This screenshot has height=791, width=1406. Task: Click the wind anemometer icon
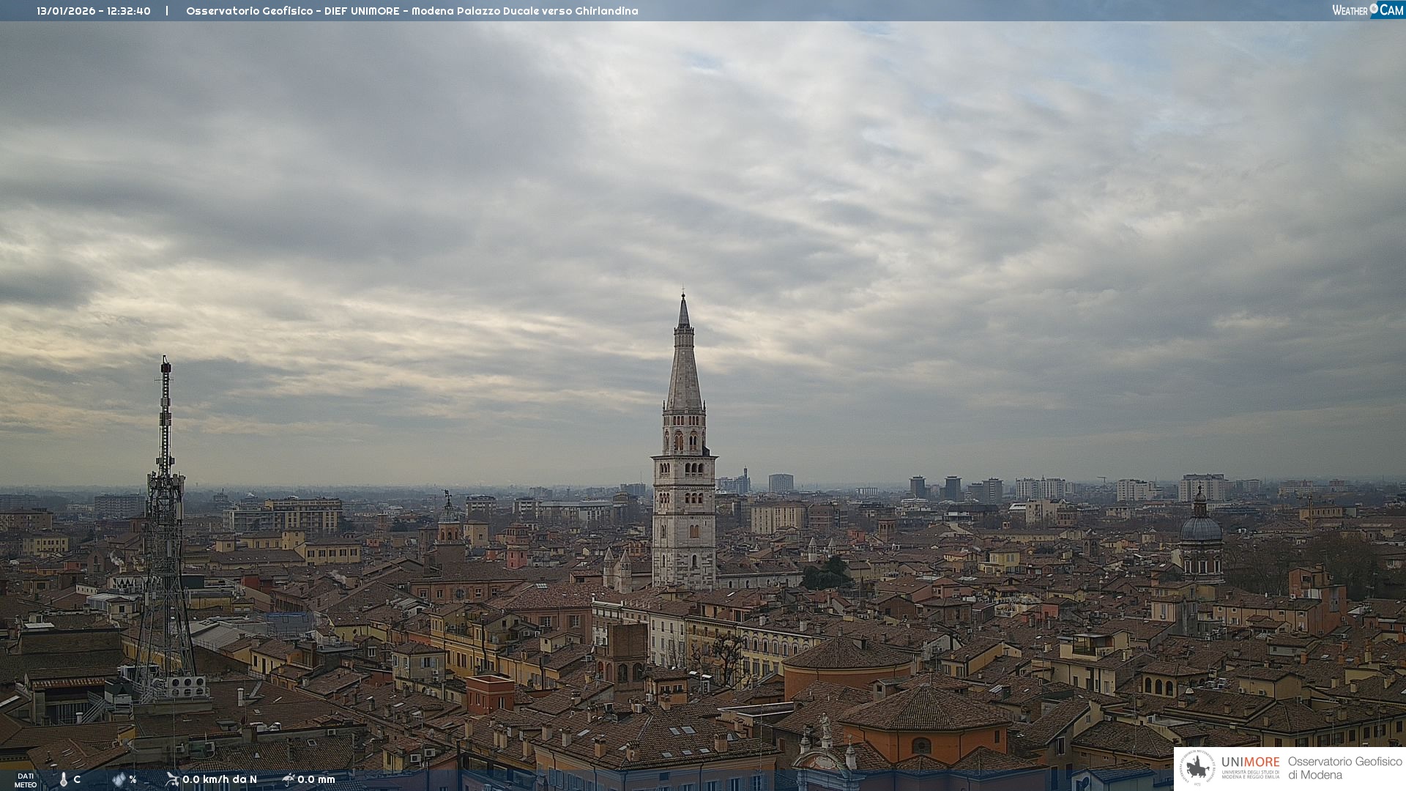pos(172,779)
